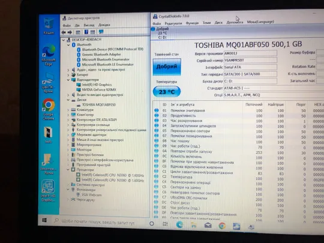
Task: Click the Добрий health status button
Action: (167, 67)
